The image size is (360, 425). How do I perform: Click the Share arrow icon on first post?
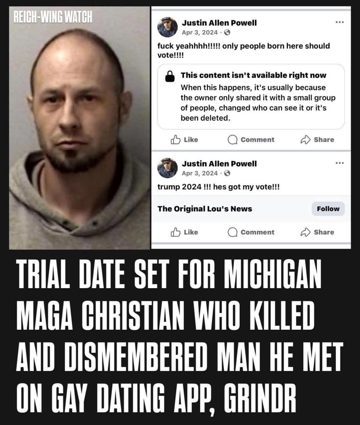(305, 139)
